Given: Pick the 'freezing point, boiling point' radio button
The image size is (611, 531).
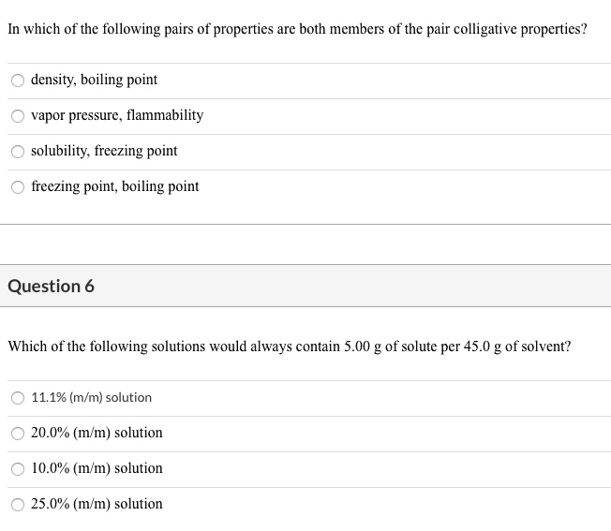Looking at the screenshot, I should tap(18, 187).
